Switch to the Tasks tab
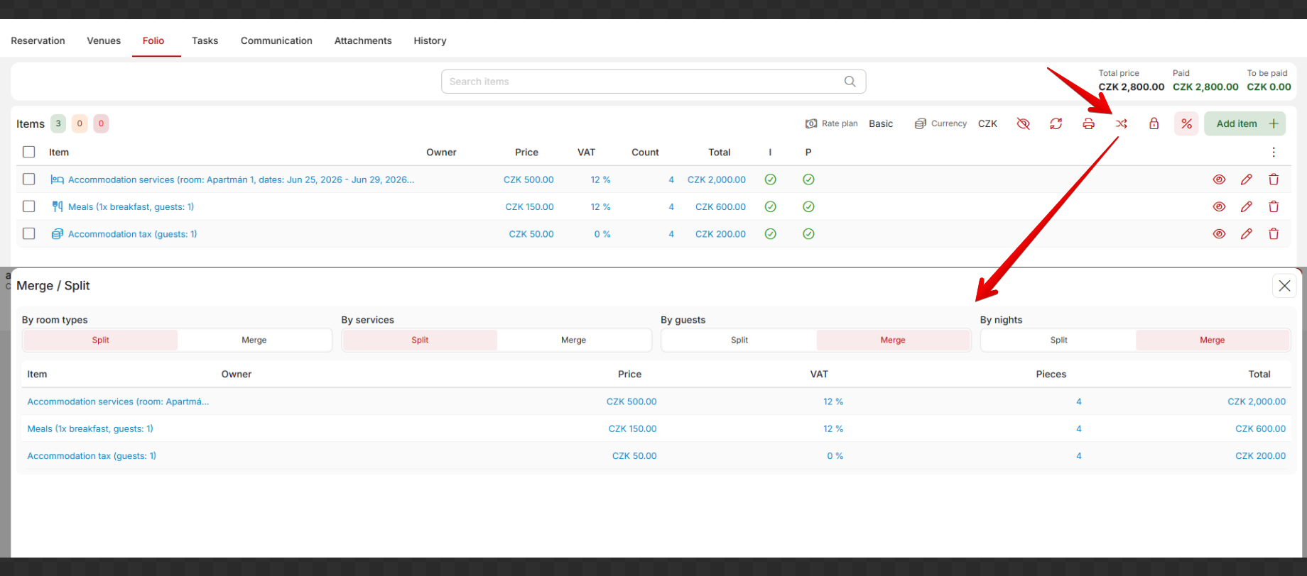Screen dimensions: 1307x576 click(205, 40)
